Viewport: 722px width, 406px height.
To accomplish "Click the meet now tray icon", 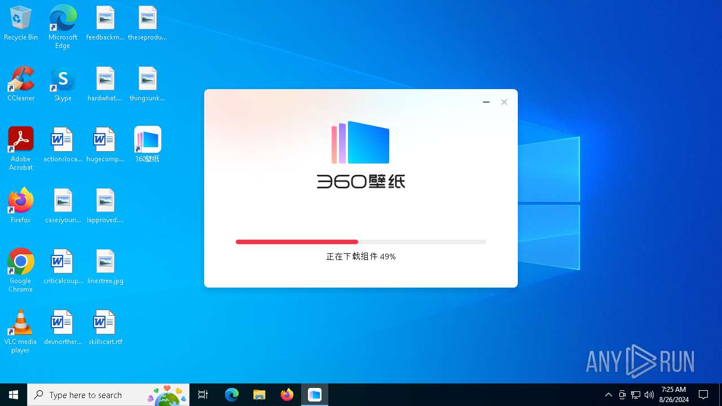I will (x=622, y=395).
